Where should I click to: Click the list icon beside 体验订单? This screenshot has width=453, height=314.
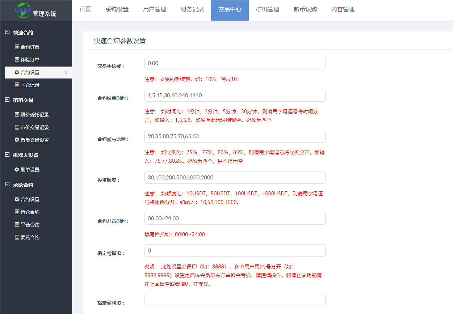[17, 60]
